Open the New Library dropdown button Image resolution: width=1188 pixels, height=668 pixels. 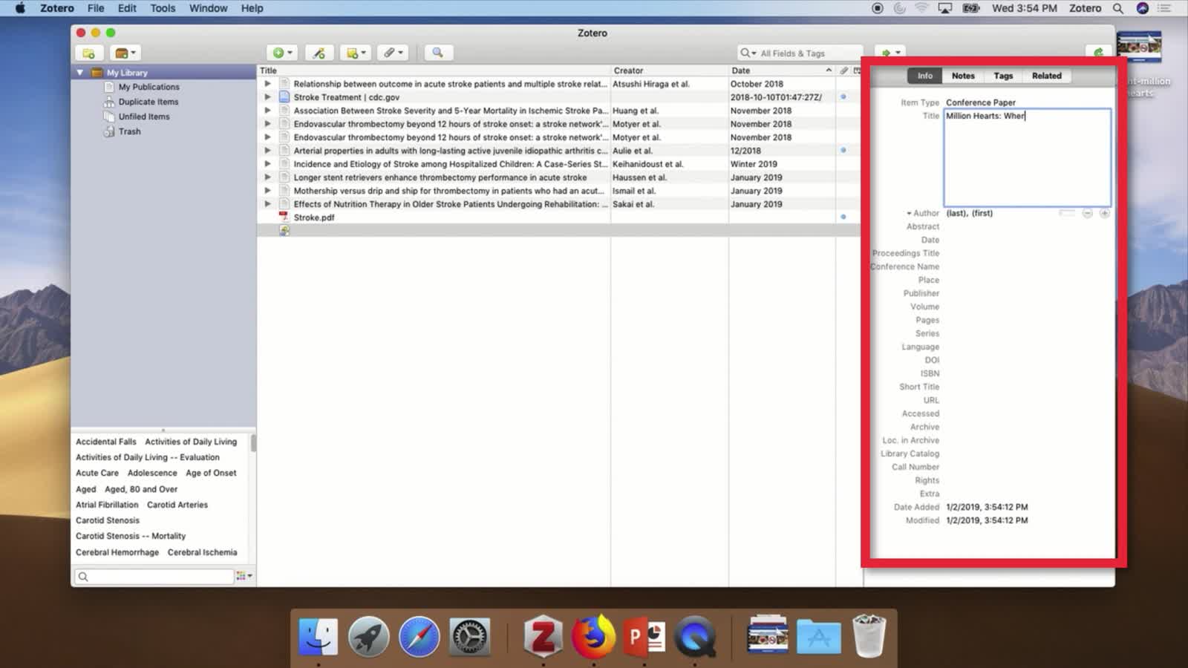[124, 53]
